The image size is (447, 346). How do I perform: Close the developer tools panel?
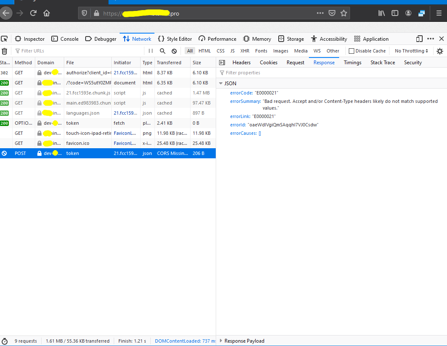441,39
